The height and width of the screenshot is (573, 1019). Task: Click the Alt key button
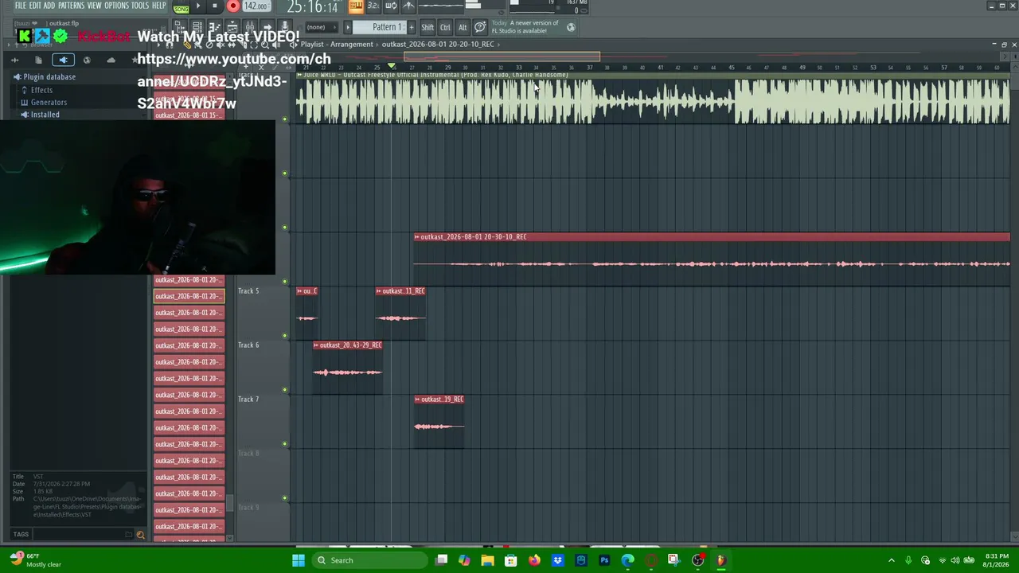463,27
